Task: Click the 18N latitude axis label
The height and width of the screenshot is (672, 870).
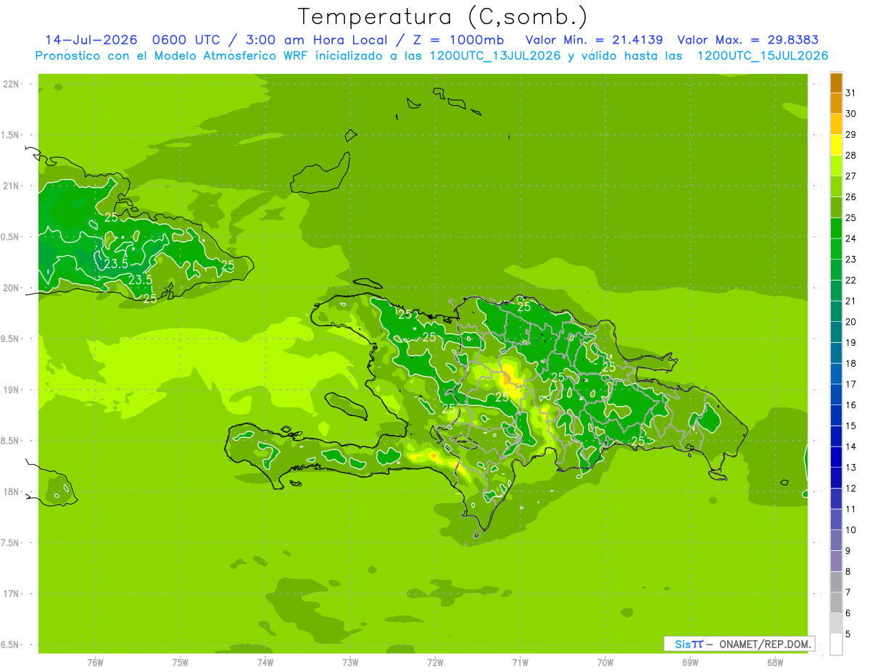Action: pyautogui.click(x=12, y=491)
